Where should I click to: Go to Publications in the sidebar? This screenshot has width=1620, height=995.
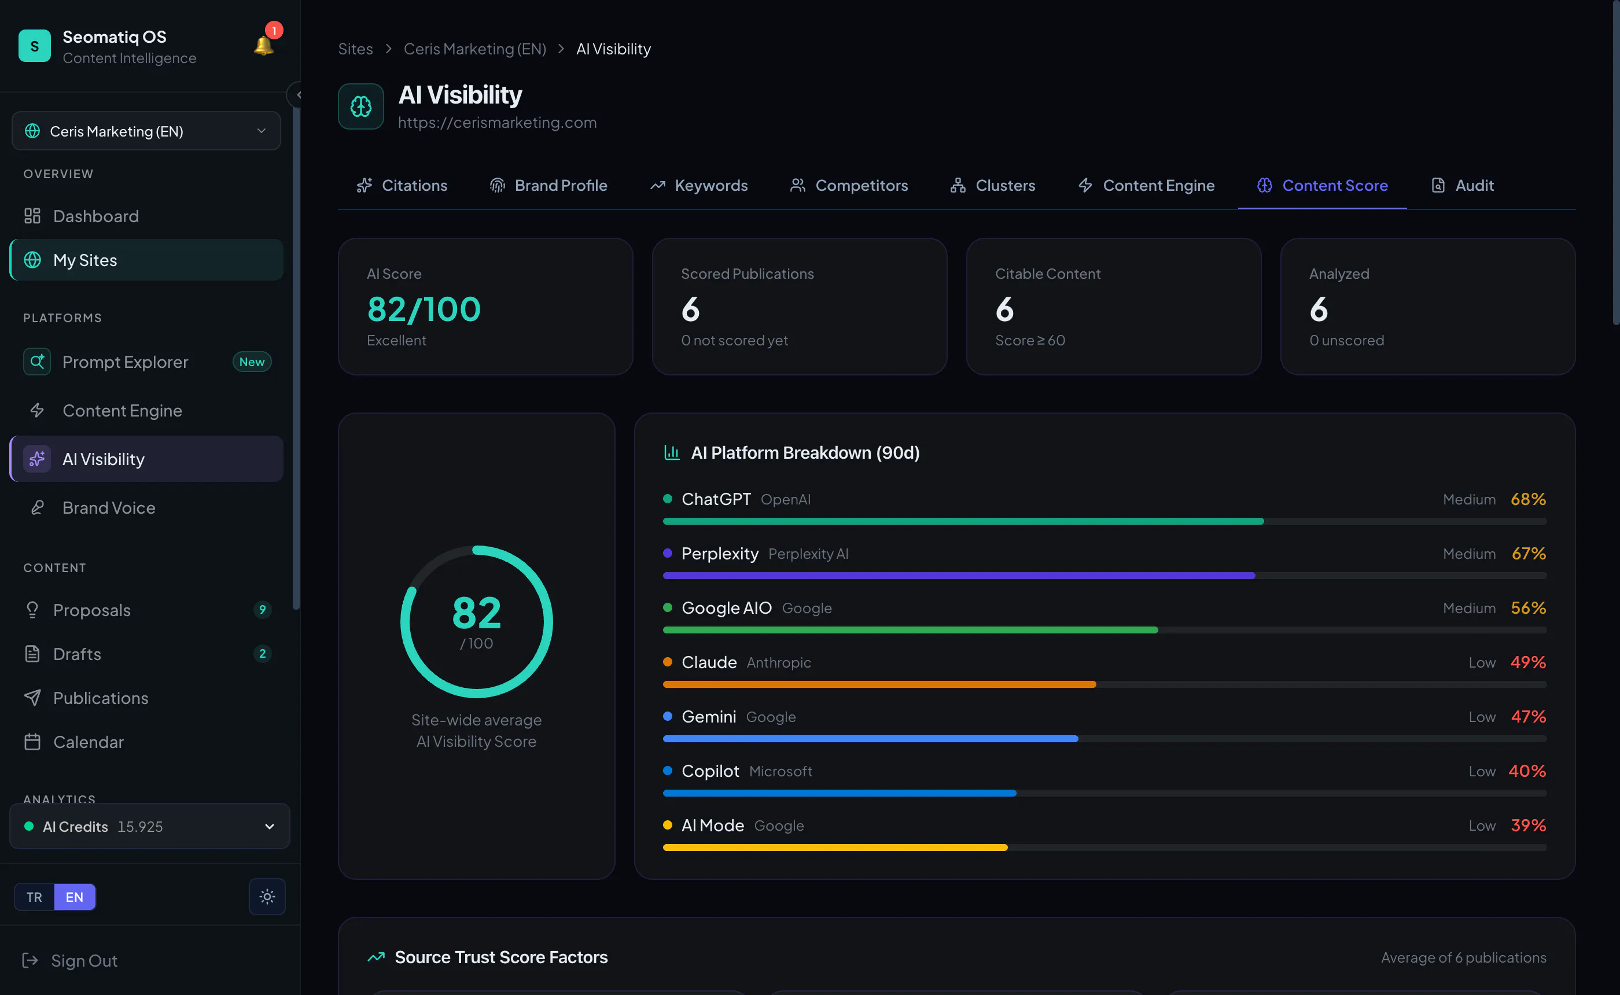point(146,698)
